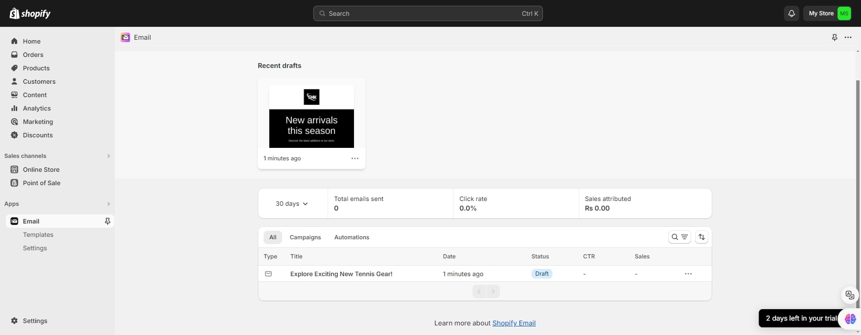Switch to the Automations tab

pos(352,237)
